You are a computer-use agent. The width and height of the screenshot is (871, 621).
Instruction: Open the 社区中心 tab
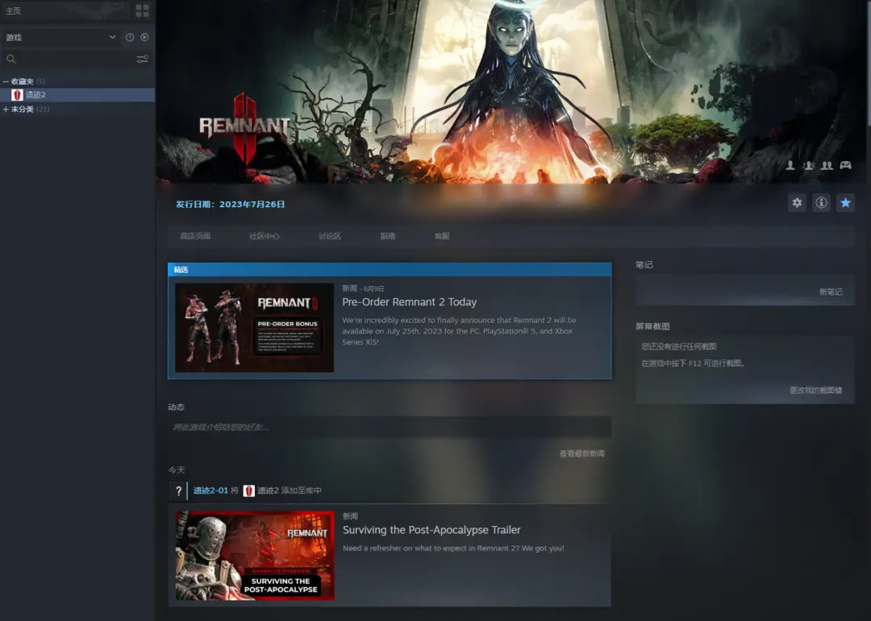tap(264, 236)
